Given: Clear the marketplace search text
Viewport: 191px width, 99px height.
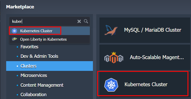Looking at the screenshot, I should pos(79,21).
